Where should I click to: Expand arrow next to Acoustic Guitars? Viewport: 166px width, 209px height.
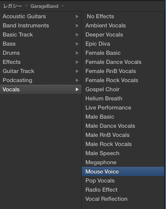click(77, 17)
